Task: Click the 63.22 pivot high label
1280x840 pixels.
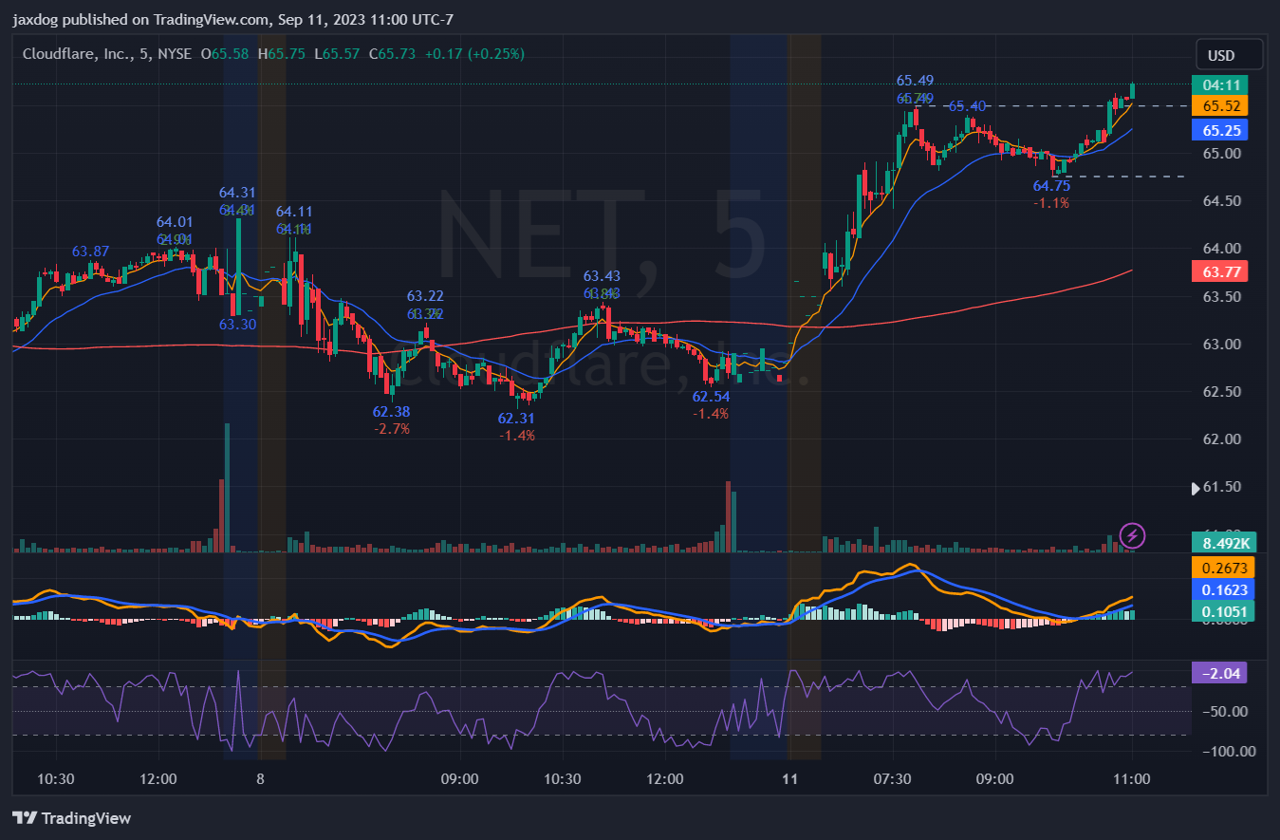Action: tap(425, 297)
